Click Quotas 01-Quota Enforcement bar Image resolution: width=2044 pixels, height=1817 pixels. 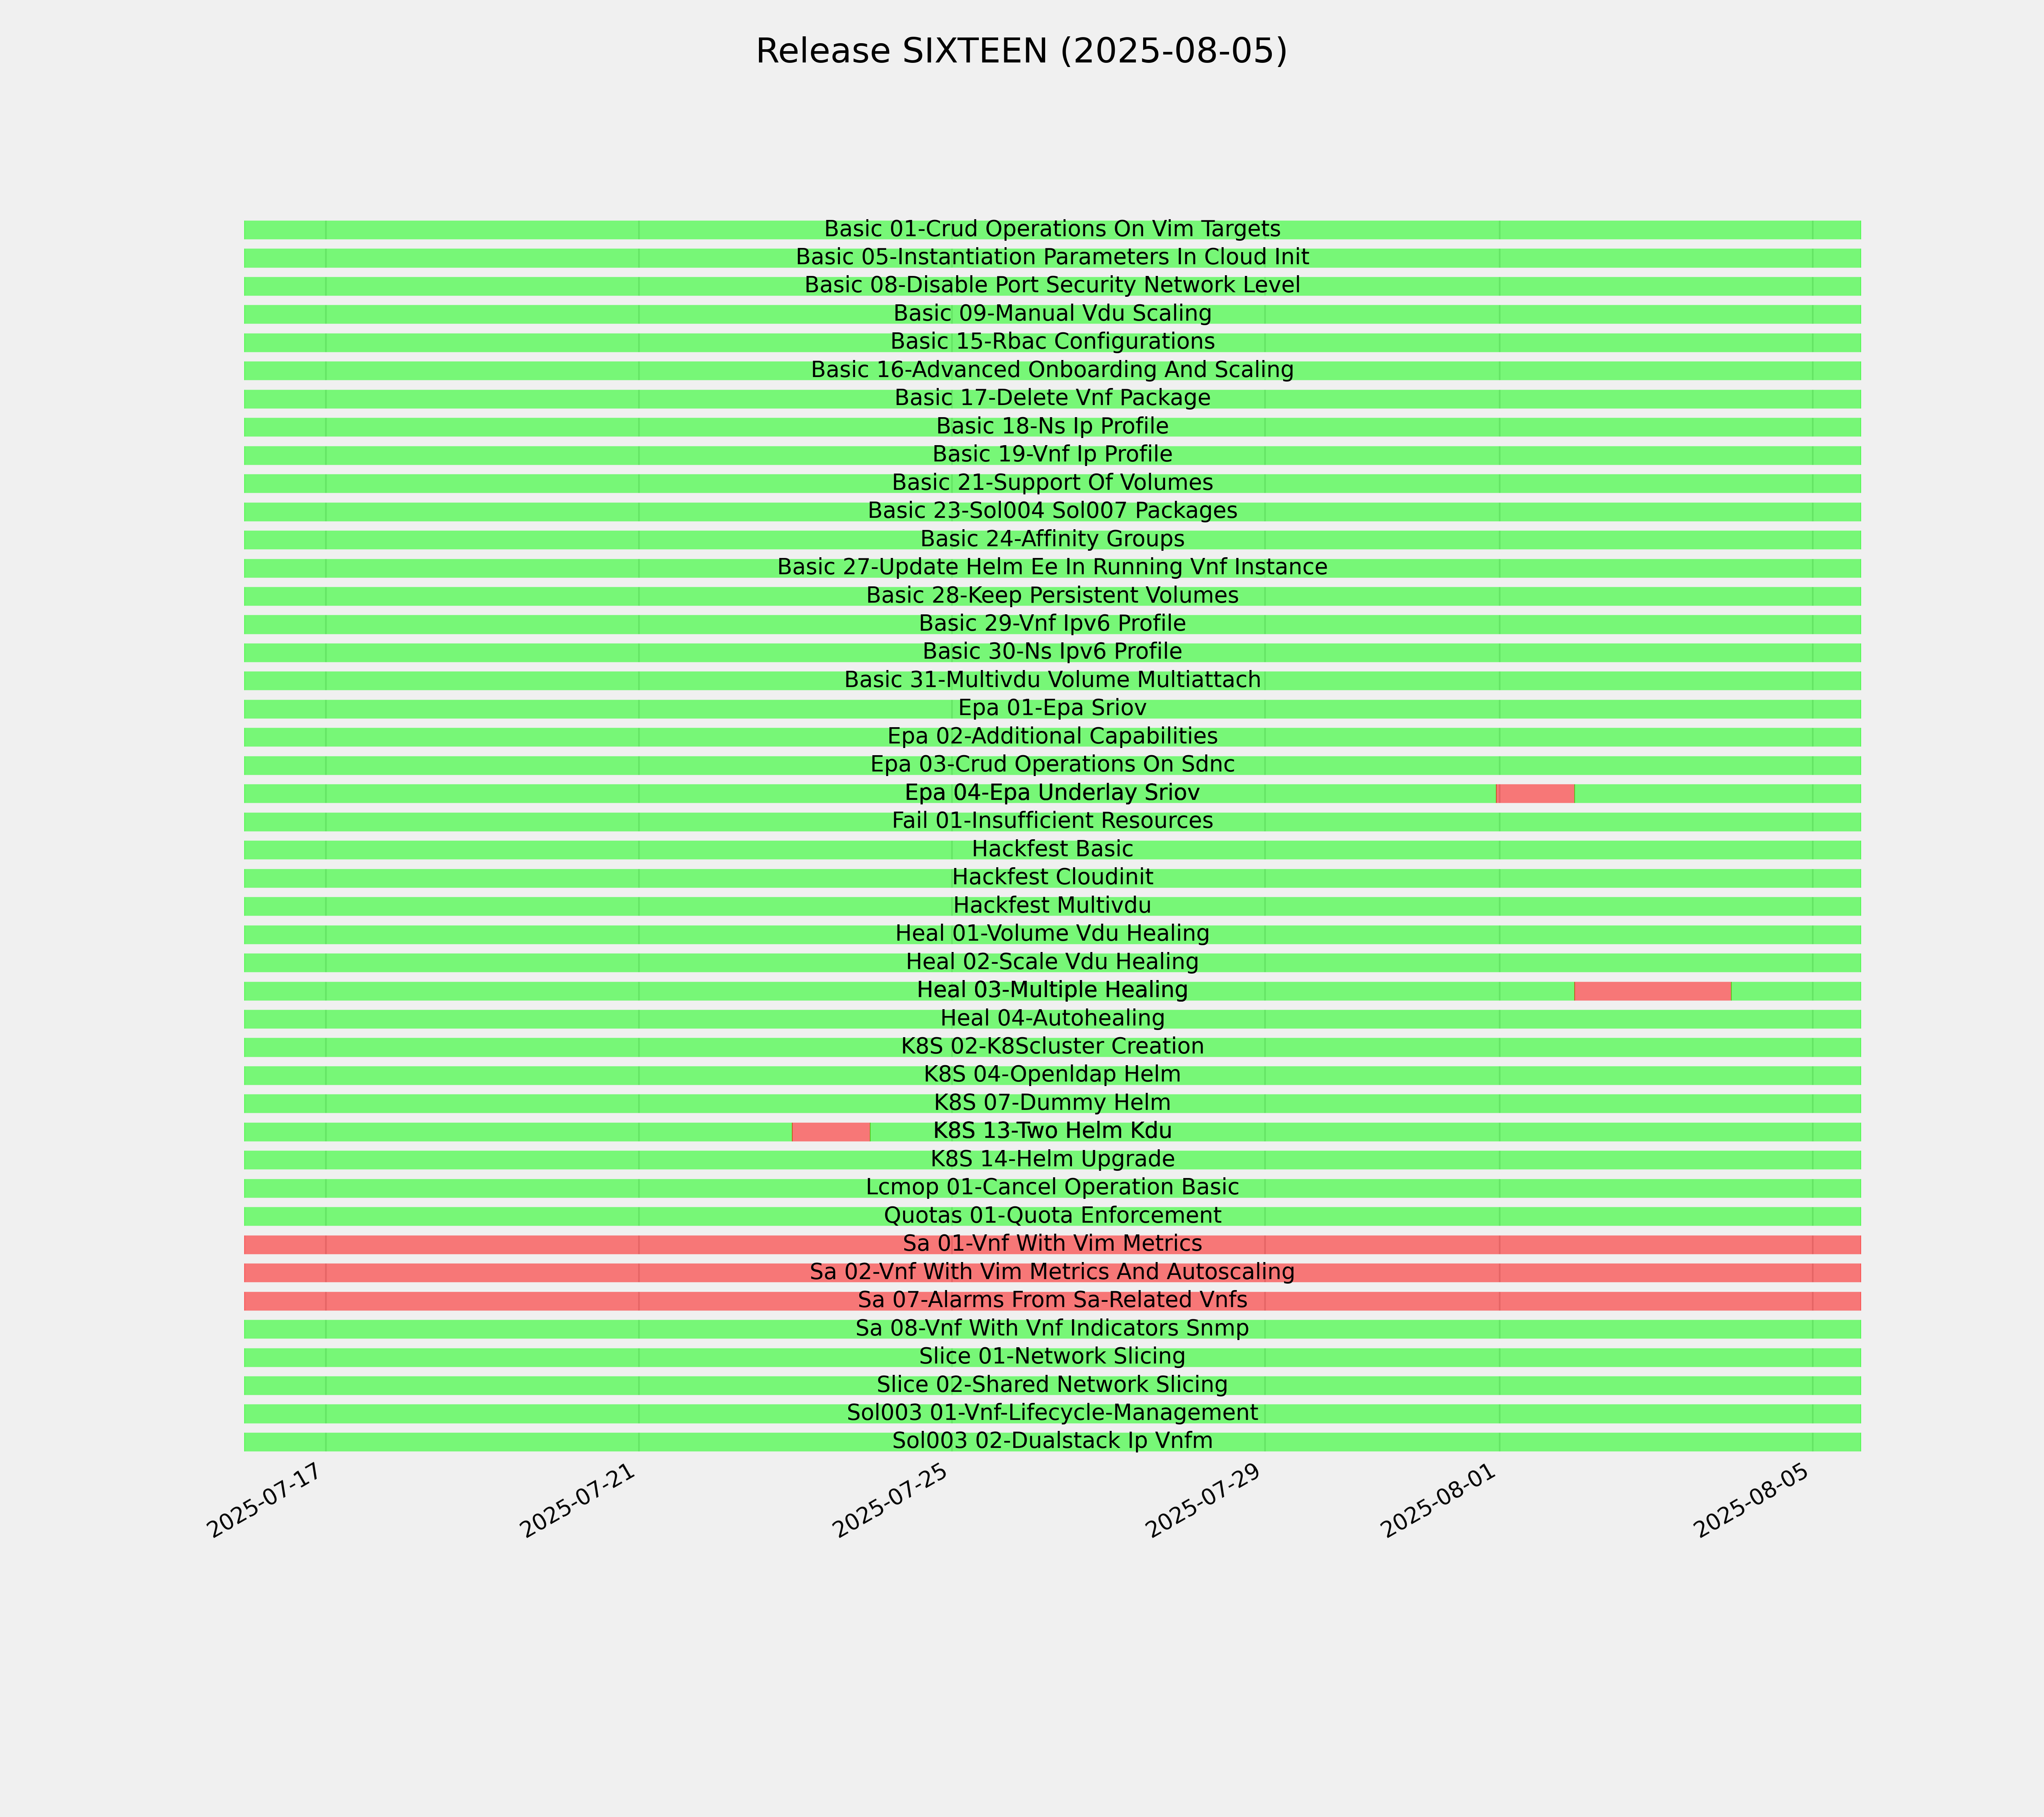[1052, 1216]
